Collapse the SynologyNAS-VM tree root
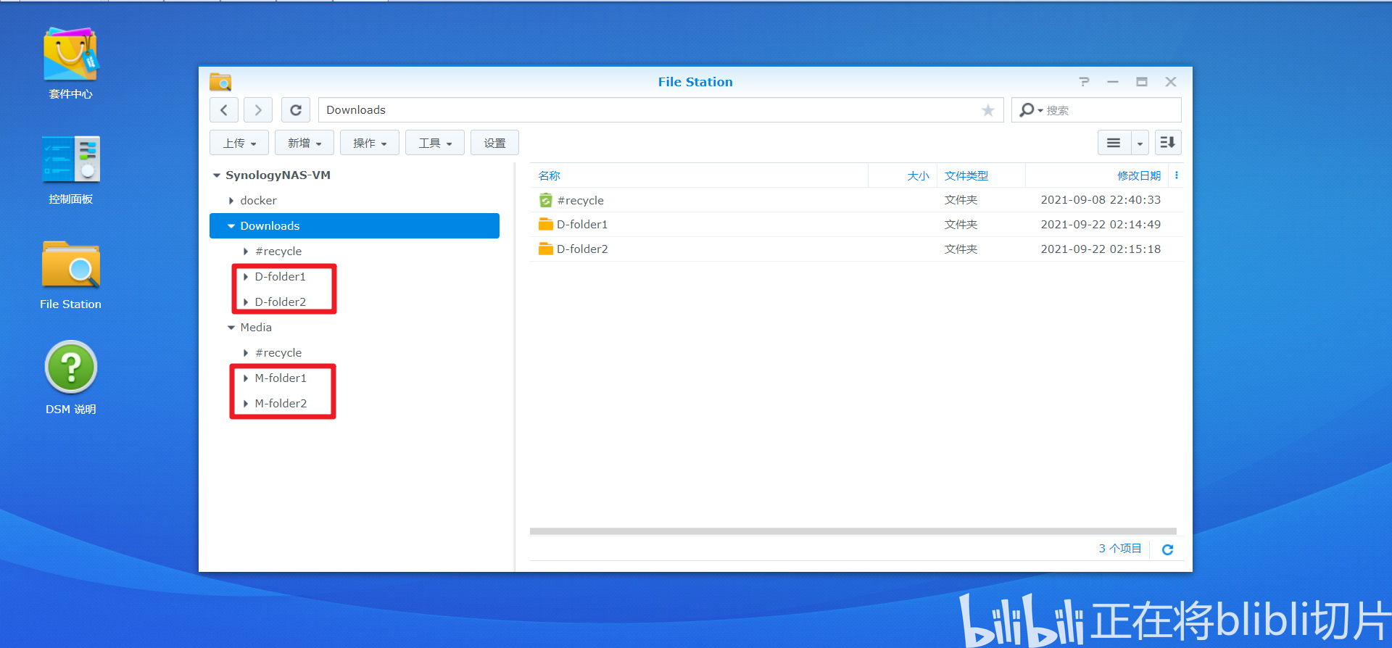Screen dimensions: 1392x648 coord(217,175)
